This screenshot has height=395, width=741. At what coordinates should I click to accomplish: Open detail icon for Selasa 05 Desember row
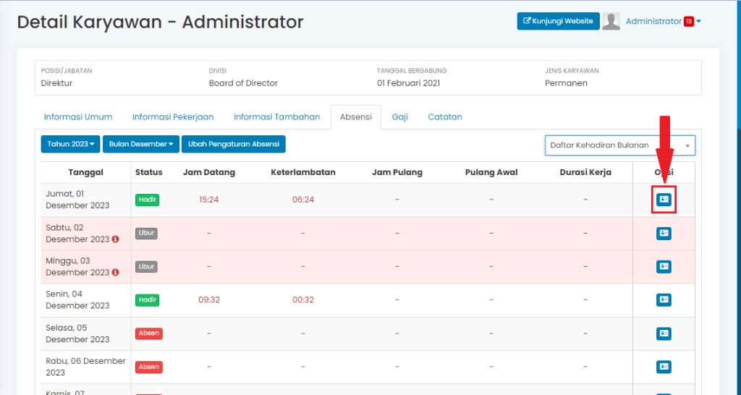664,334
